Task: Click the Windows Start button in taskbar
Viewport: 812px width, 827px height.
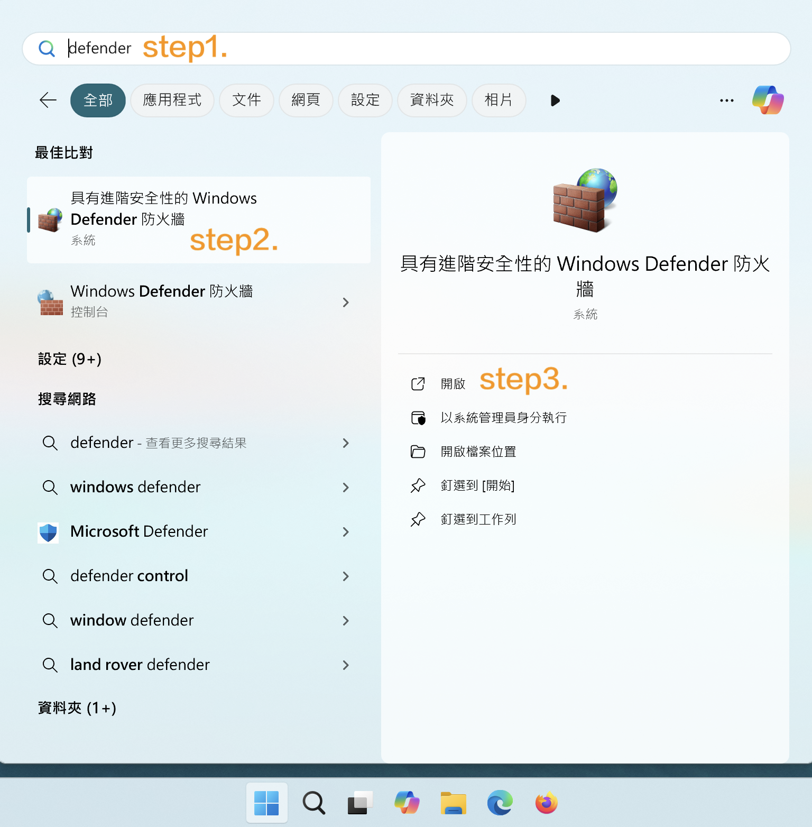Action: point(266,803)
